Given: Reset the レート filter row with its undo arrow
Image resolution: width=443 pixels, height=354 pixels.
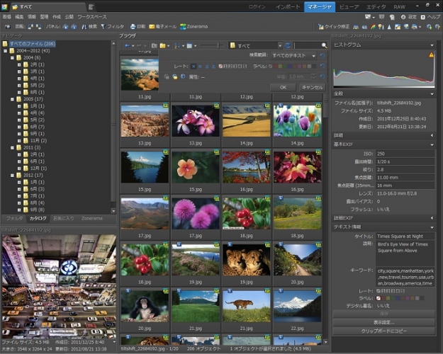Looking at the screenshot, I should tap(322, 66).
